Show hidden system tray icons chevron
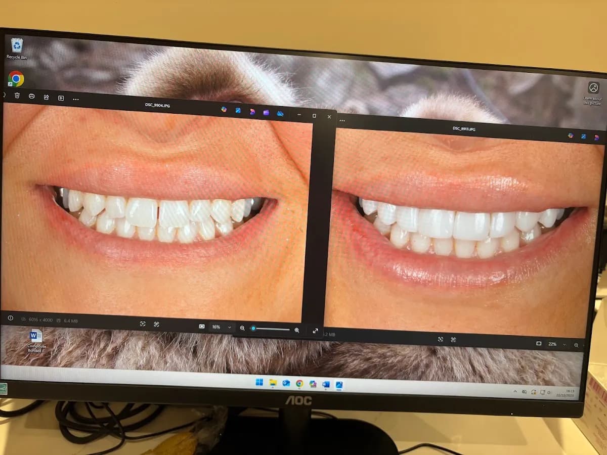Viewport: 607px width, 455px height. [x=515, y=391]
